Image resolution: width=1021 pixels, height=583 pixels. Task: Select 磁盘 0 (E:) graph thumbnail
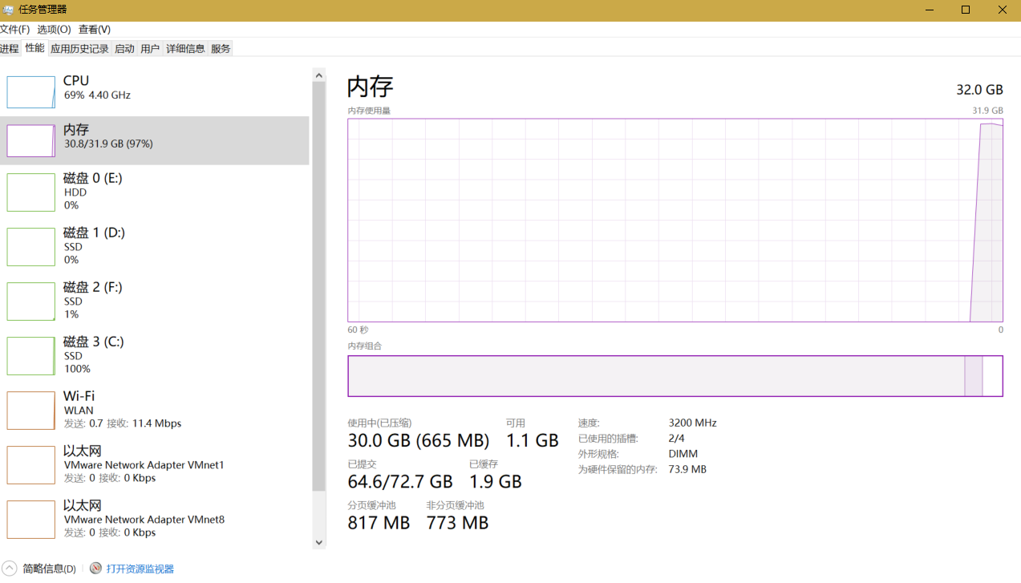pos(31,192)
